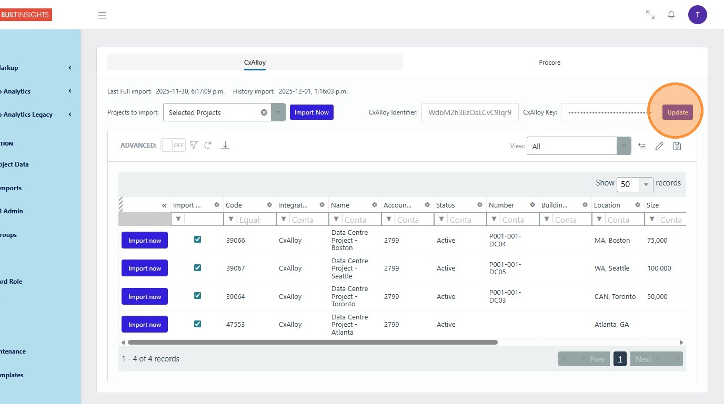Refresh the grid with the reload icon
Screen dimensions: 724x404
[208, 145]
